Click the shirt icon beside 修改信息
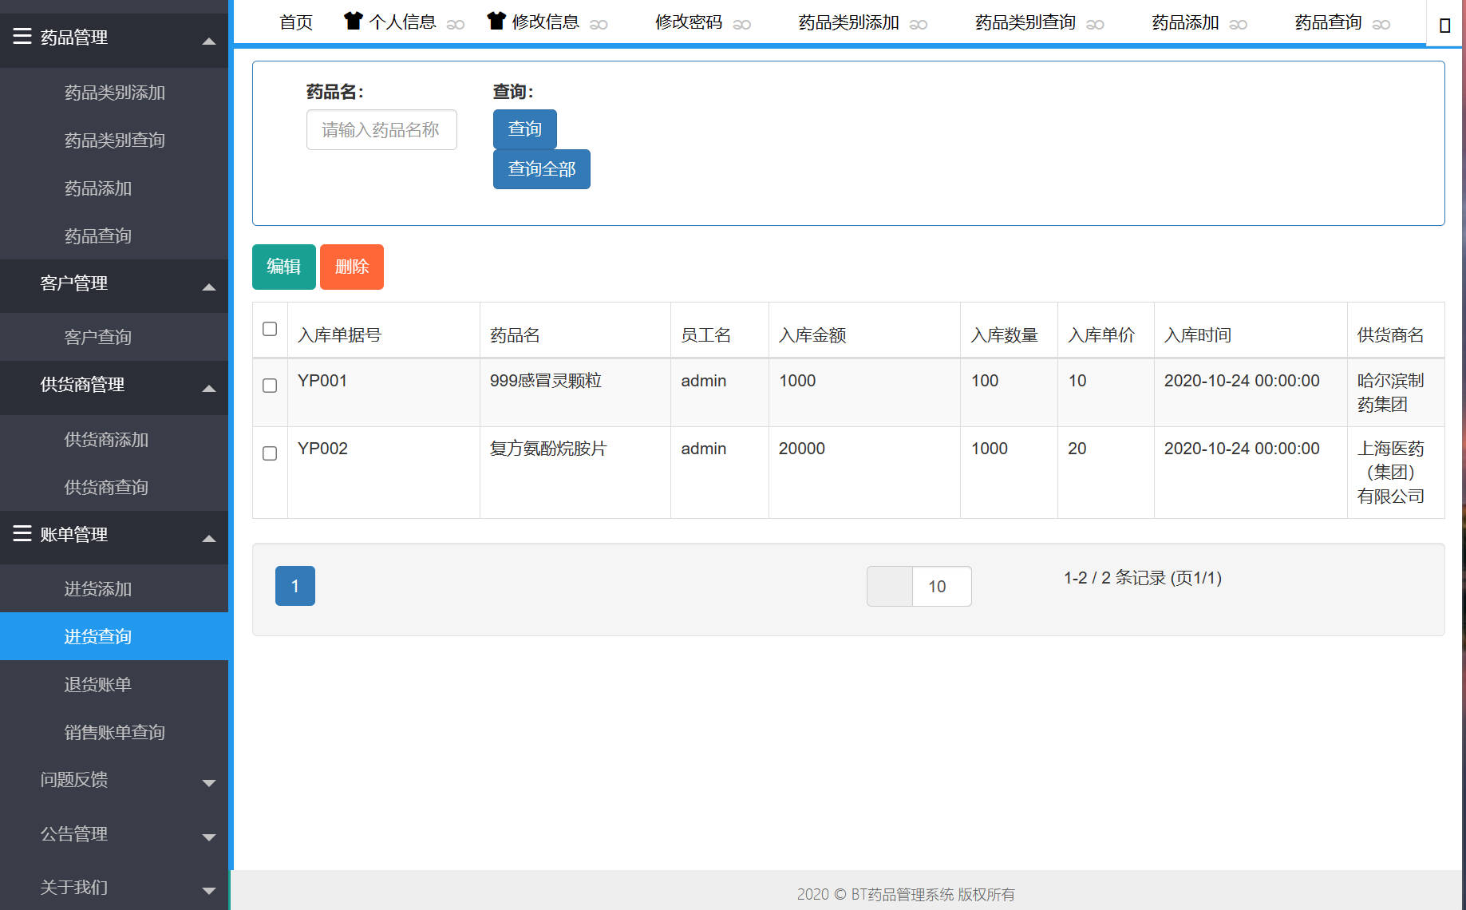Viewport: 1466px width, 910px height. coord(496,22)
